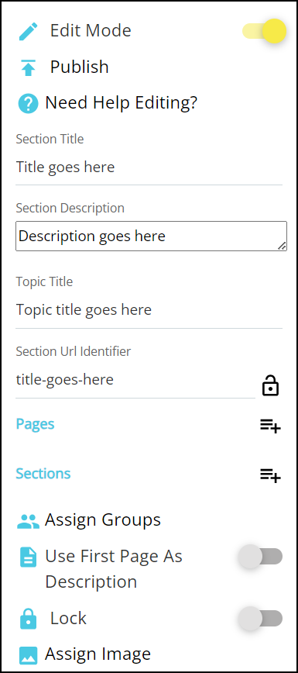Image resolution: width=298 pixels, height=673 pixels.
Task: Focus the Topic Title input field
Action: [x=149, y=310]
